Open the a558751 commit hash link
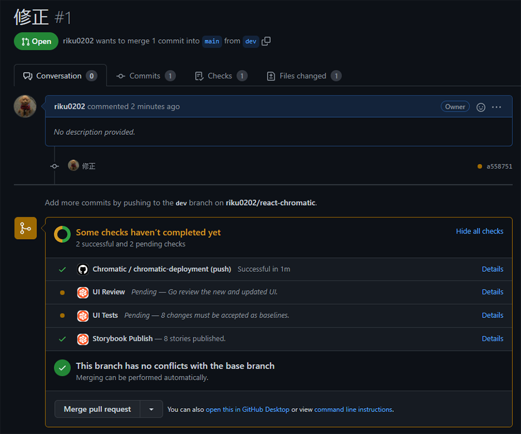 [x=499, y=167]
